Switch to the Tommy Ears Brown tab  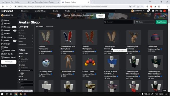[45, 2]
